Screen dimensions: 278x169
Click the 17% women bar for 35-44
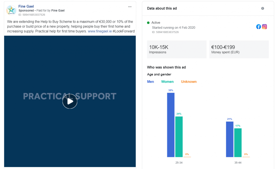coord(238,142)
